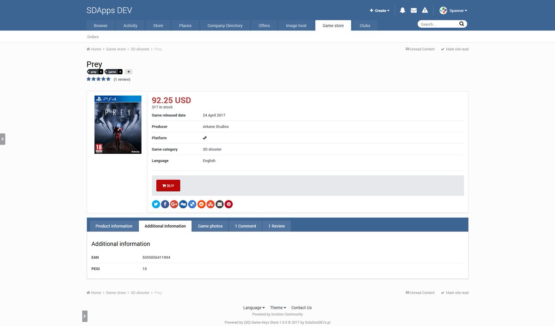
Task: Click Mark site read at top
Action: click(455, 49)
